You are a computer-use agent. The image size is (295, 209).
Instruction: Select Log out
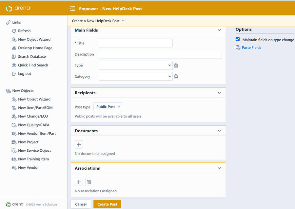click(x=25, y=74)
